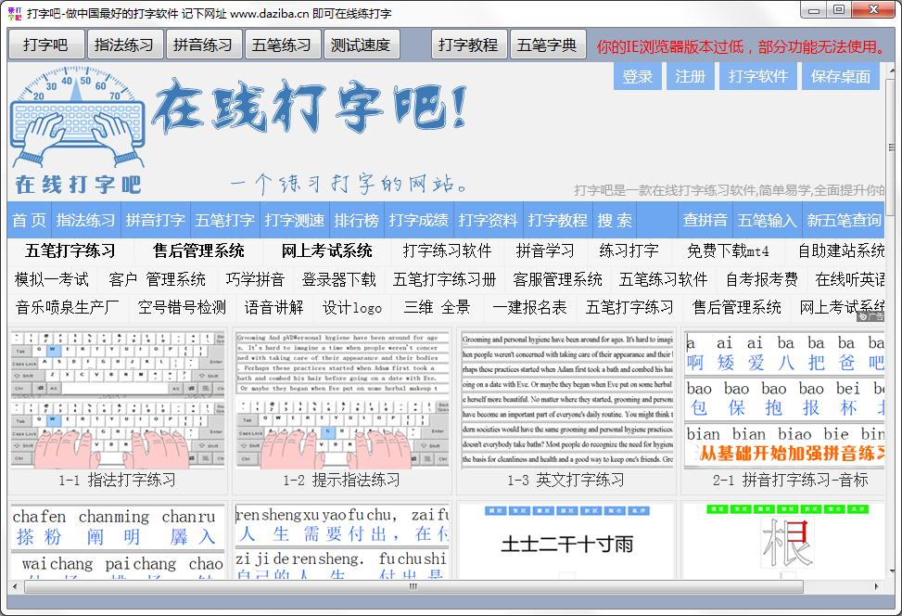Open the 打字教程 toolbar button
The image size is (902, 616).
[469, 44]
